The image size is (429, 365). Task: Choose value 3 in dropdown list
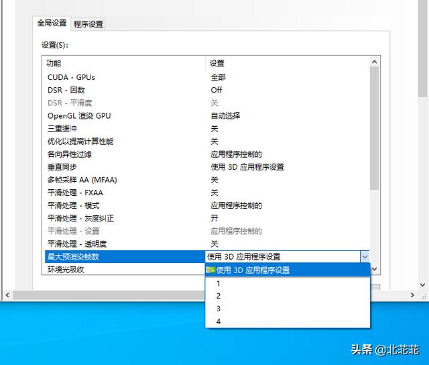288,309
